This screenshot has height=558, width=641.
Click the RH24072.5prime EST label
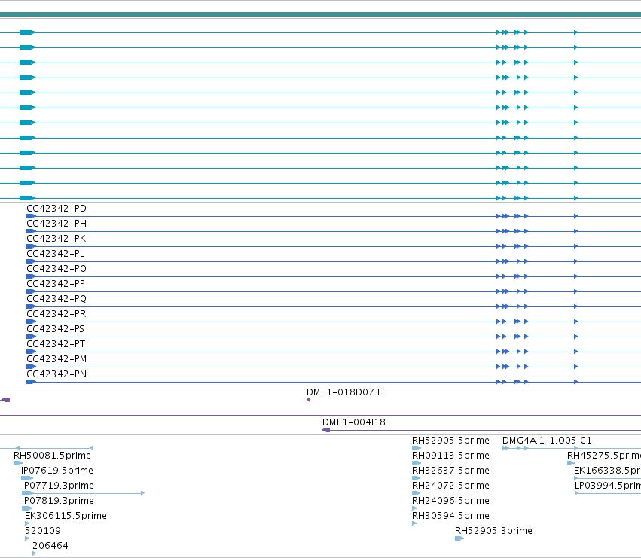point(450,486)
